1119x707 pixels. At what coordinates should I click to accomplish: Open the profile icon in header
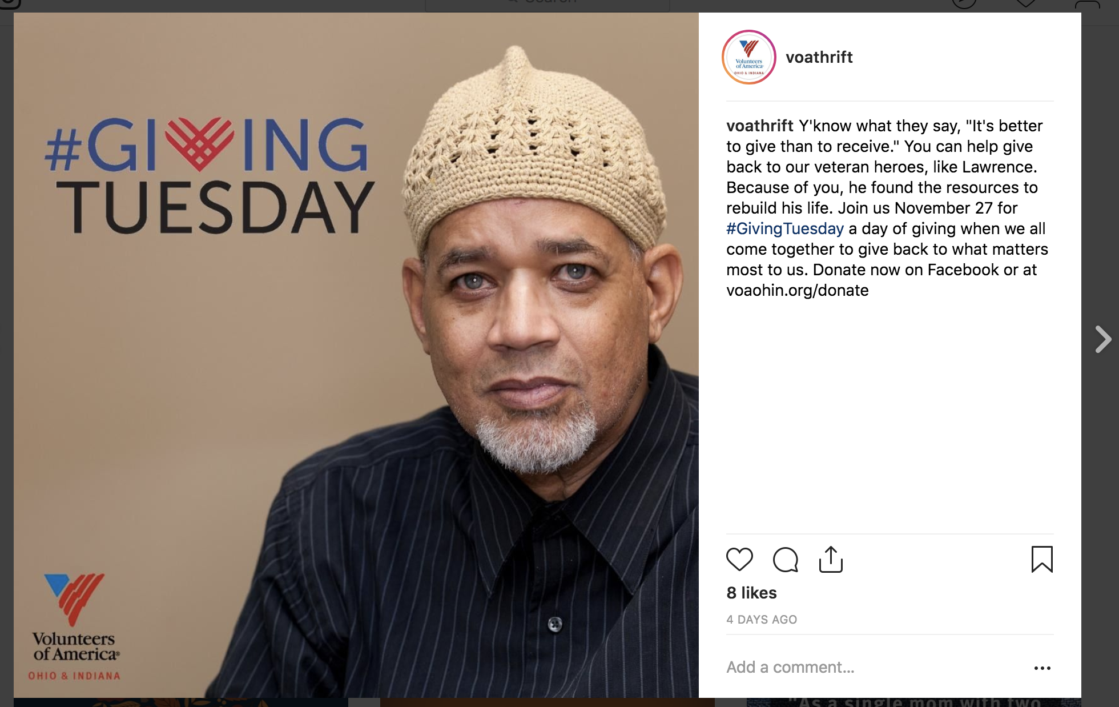1087,4
